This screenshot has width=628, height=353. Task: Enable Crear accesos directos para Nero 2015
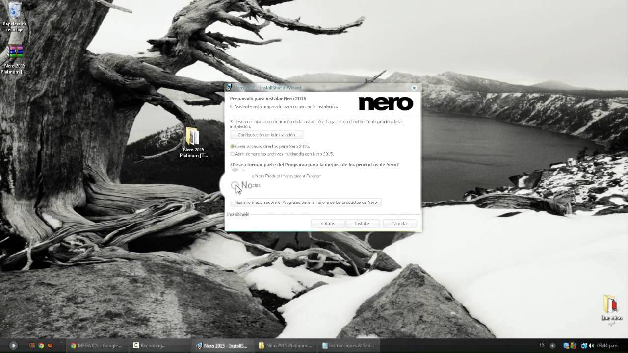[233, 146]
